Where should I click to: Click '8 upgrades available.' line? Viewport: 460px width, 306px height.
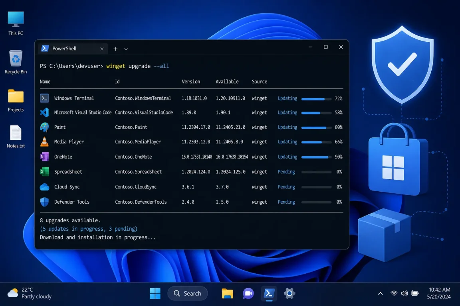click(x=70, y=220)
